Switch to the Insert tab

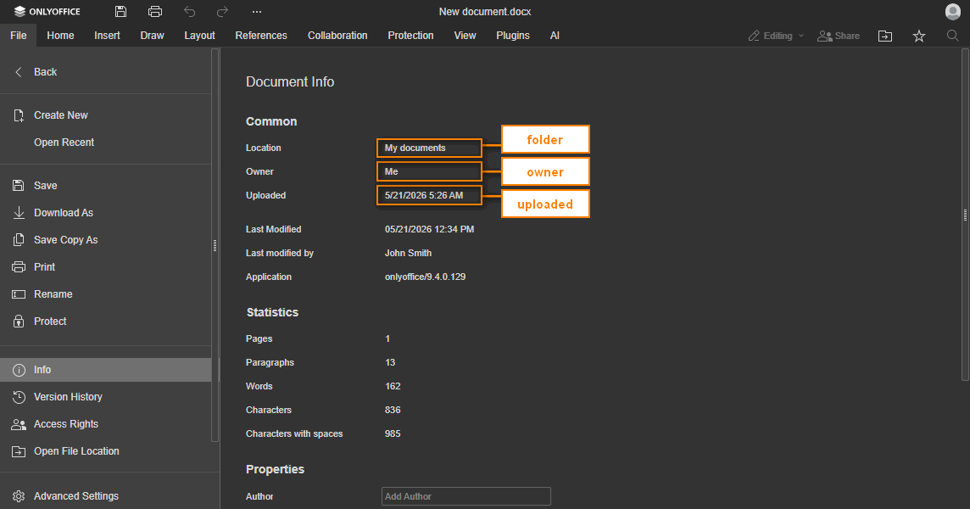[107, 36]
